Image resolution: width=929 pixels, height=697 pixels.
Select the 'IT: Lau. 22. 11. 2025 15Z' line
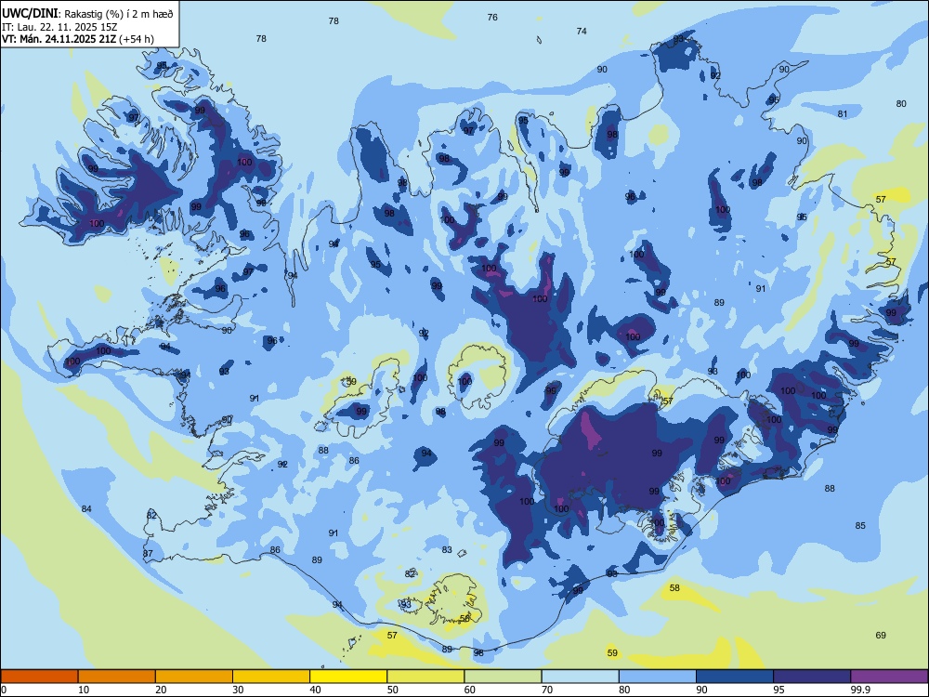(58, 27)
